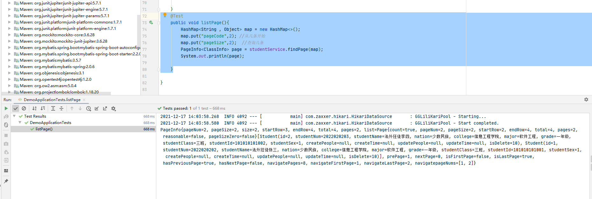Click Import Tests icon
This screenshot has width=592, height=199.
[97, 108]
